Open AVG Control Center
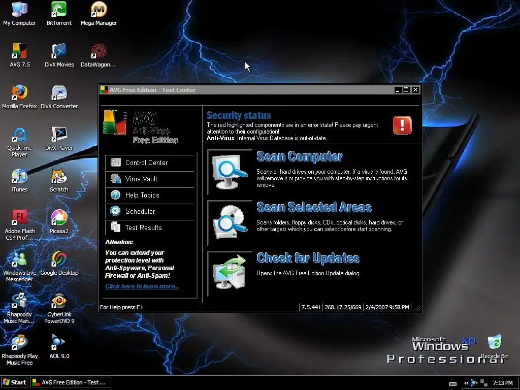520x390 pixels. (x=150, y=162)
